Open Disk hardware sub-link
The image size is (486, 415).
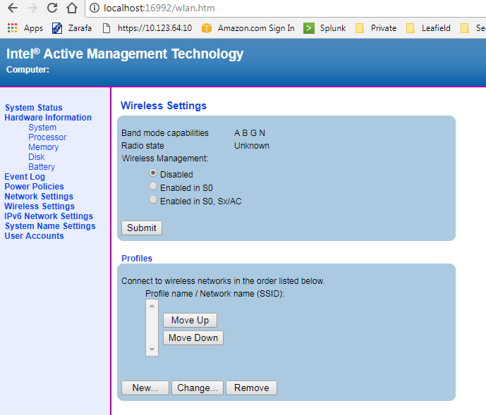36,157
